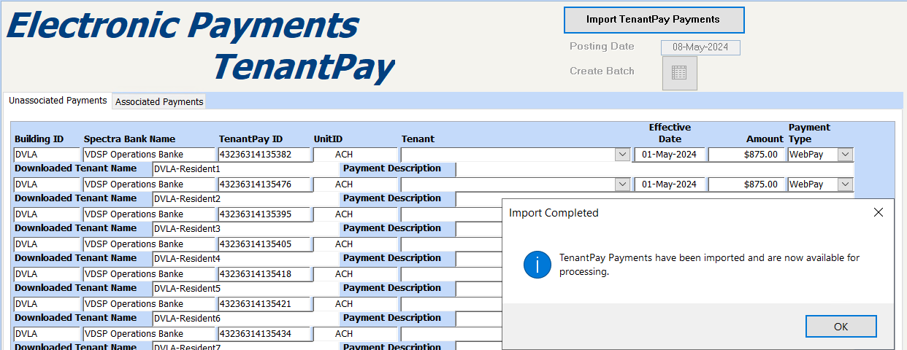
Task: Click Spectra Bank Name field in DVLA-Resident4 row
Action: [149, 244]
